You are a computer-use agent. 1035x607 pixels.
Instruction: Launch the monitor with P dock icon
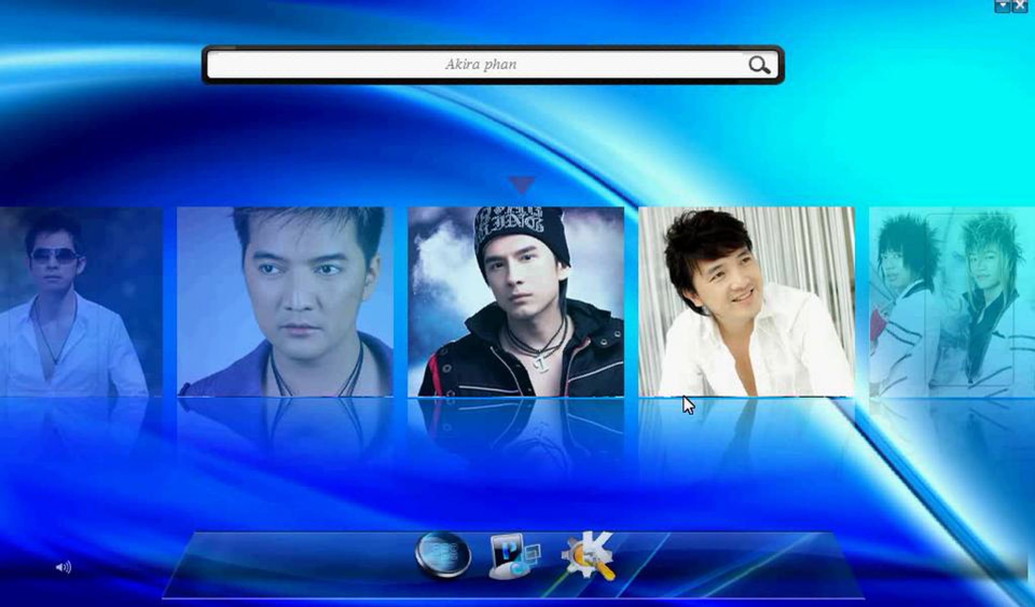pyautogui.click(x=514, y=556)
